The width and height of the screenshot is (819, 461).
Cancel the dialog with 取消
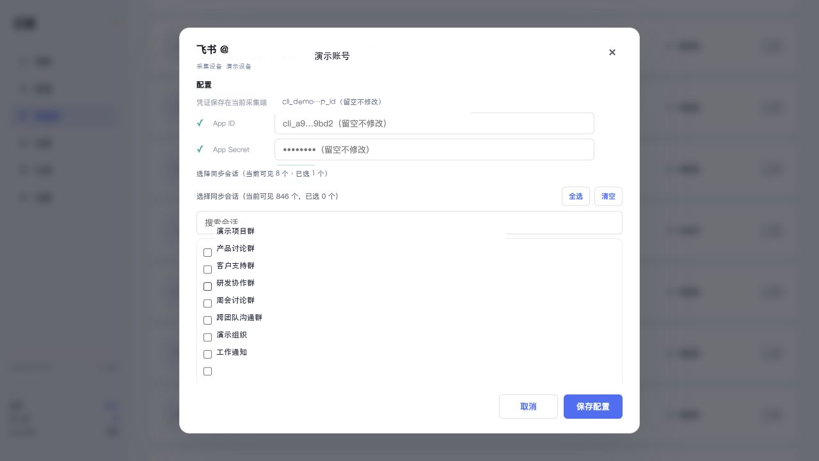[x=529, y=407]
